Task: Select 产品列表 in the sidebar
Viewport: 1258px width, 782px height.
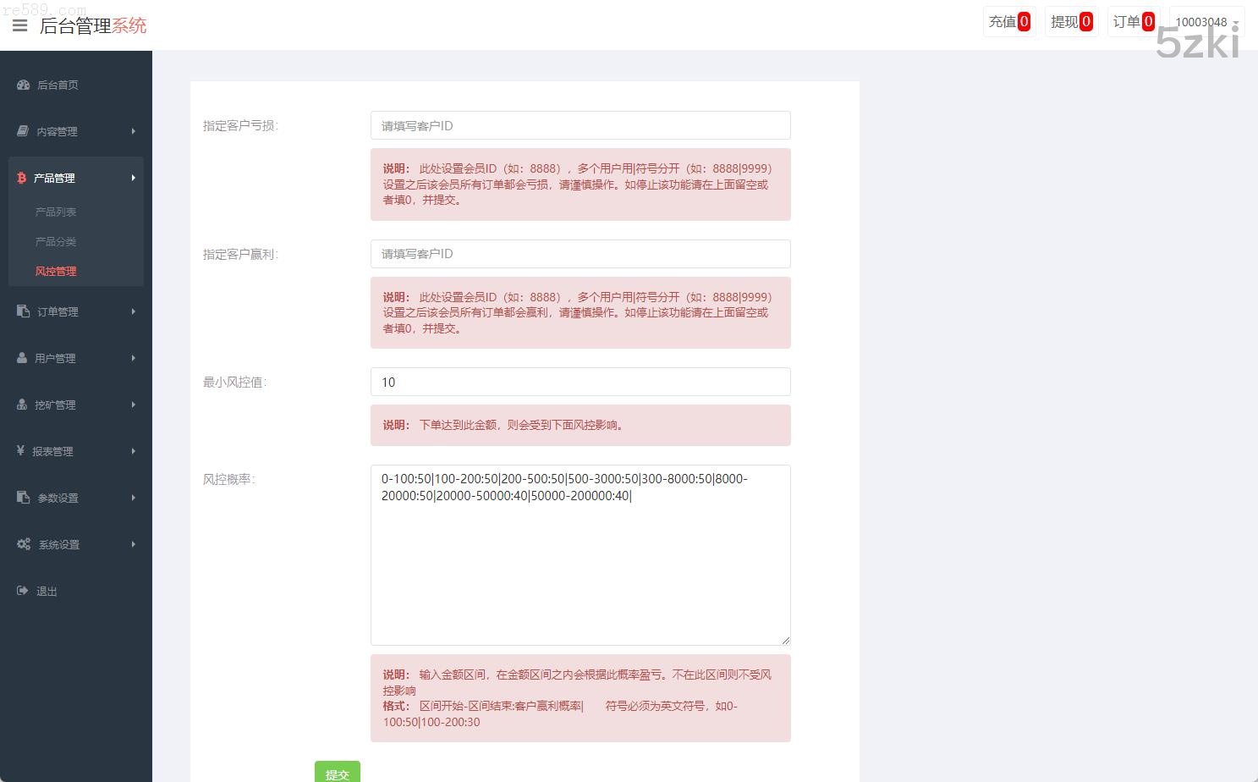Action: click(x=56, y=212)
